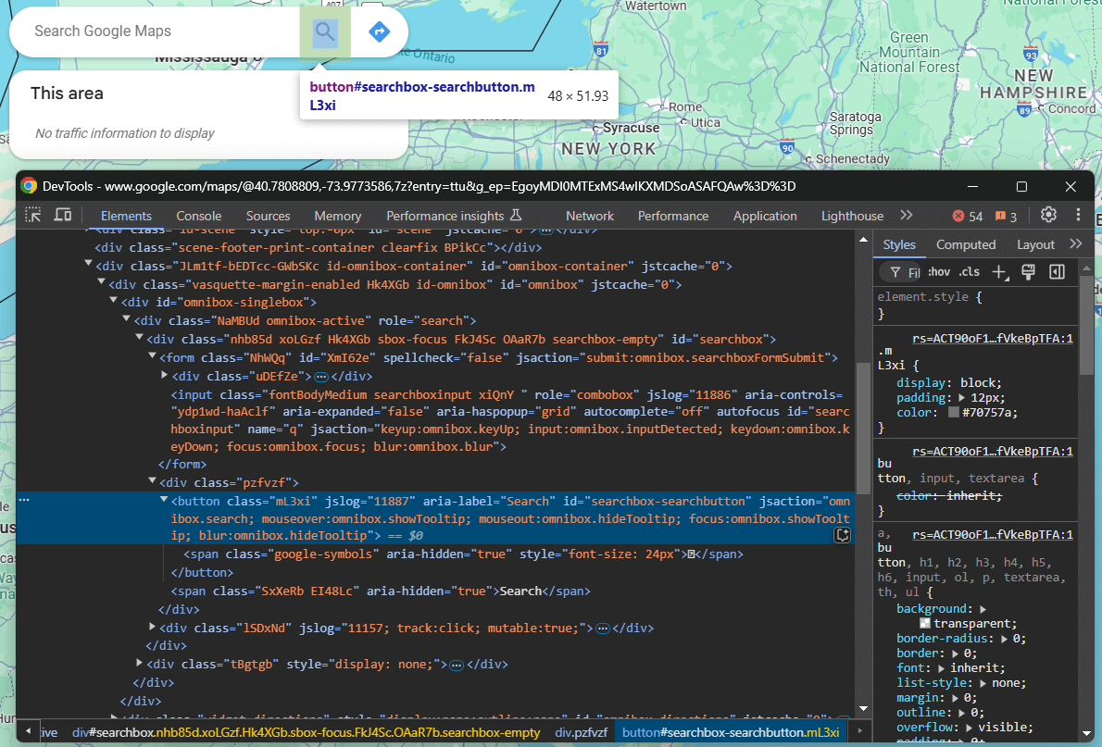The height and width of the screenshot is (747, 1102).
Task: Open the Application tab
Action: pyautogui.click(x=765, y=216)
